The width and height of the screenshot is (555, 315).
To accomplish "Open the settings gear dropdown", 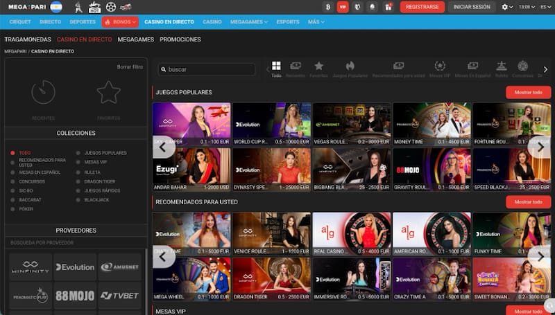I will 507,7.
